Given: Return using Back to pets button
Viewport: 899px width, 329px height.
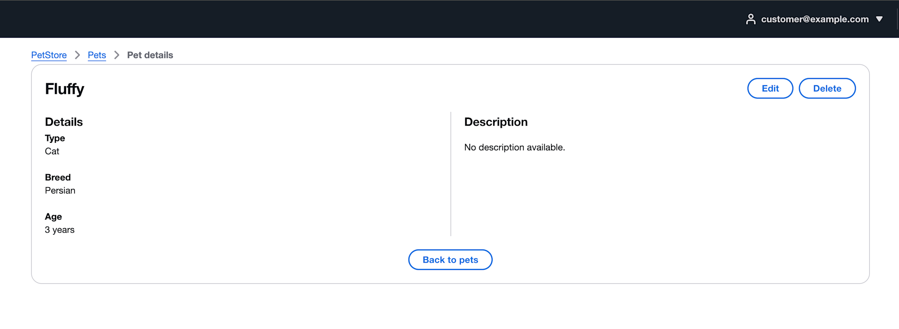Looking at the screenshot, I should pyautogui.click(x=450, y=260).
